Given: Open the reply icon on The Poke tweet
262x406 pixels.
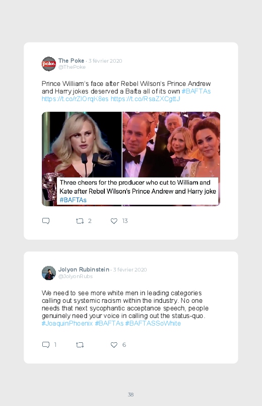Looking at the screenshot, I should pos(46,221).
